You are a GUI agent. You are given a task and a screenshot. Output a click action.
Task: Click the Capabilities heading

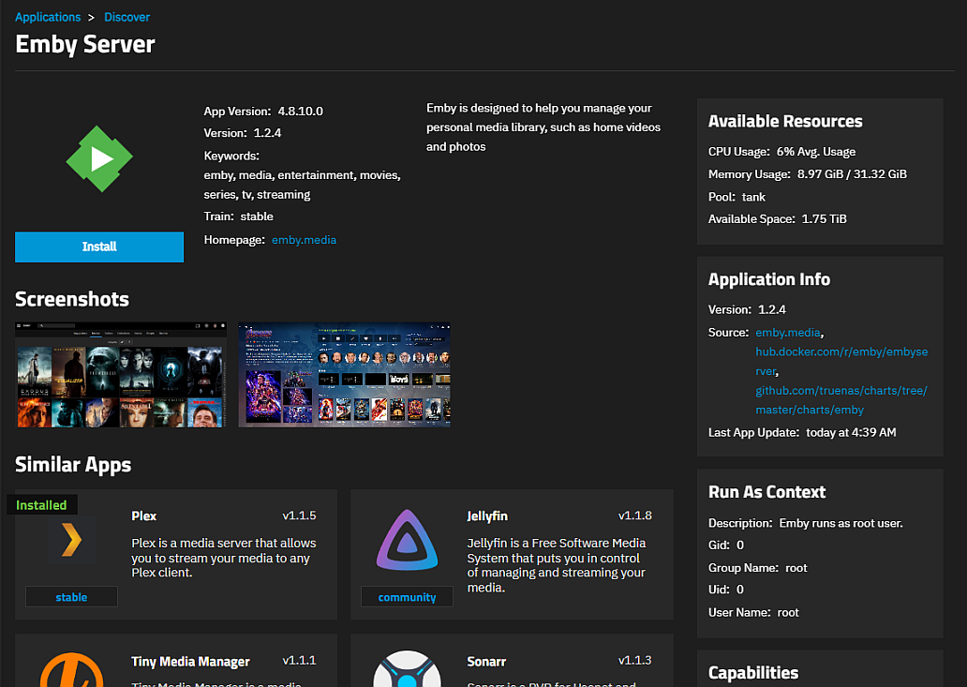pyautogui.click(x=753, y=673)
